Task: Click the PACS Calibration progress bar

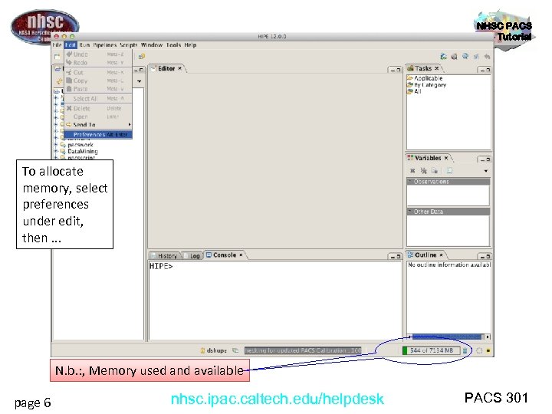Action: tap(303, 350)
